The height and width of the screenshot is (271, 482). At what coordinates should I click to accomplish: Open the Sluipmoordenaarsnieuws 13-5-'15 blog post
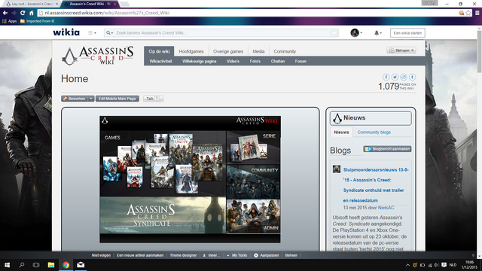tap(376, 185)
